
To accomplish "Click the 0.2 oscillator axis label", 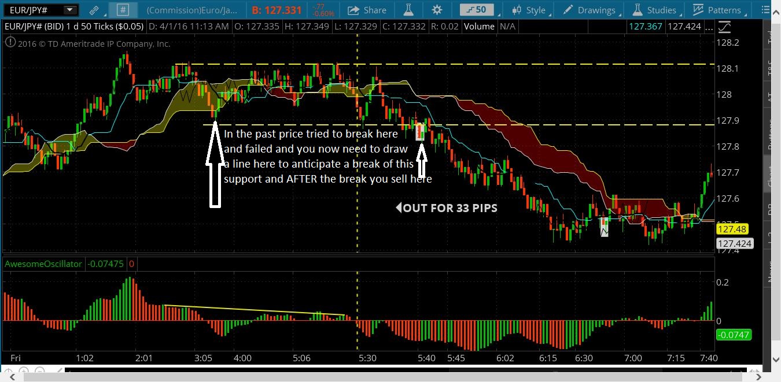I will pyautogui.click(x=723, y=283).
